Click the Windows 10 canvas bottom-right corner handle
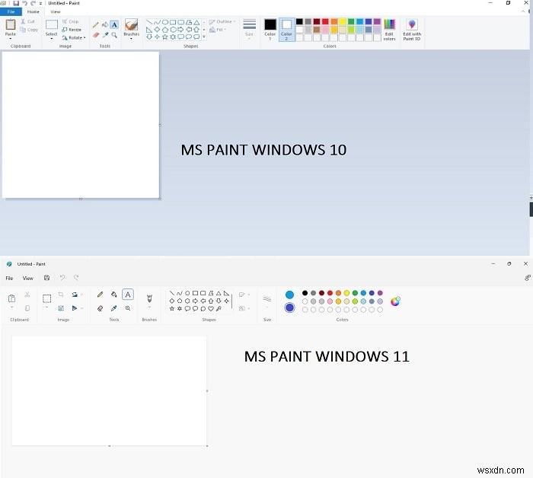Viewport: 533px width, 478px height. coord(160,199)
